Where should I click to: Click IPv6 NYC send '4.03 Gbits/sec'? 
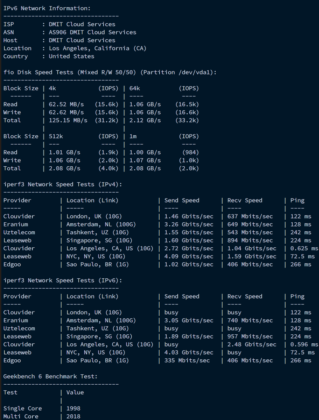coord(189,352)
